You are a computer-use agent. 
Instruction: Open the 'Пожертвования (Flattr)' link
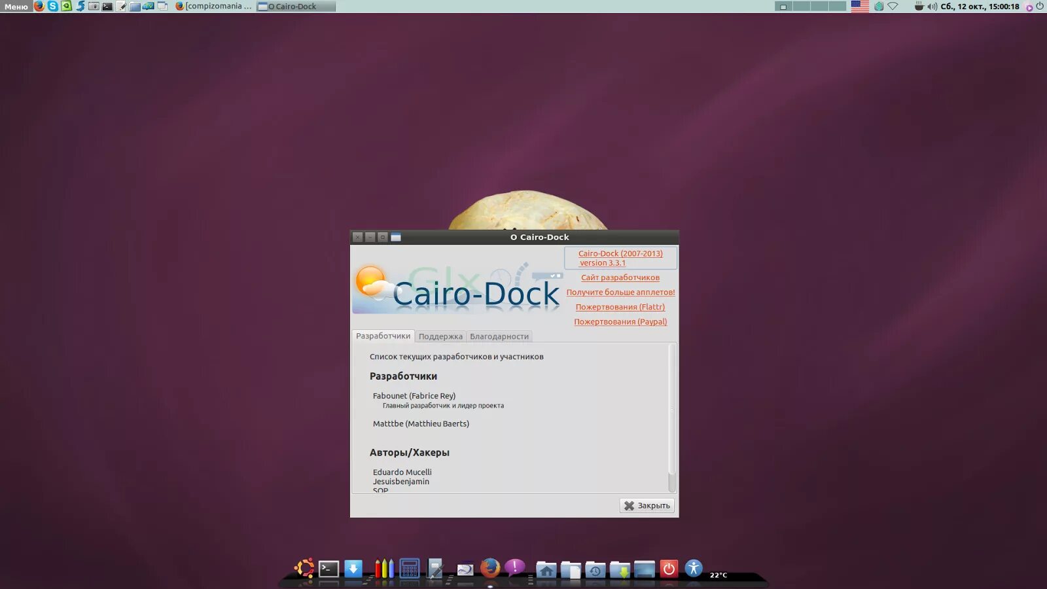point(620,307)
